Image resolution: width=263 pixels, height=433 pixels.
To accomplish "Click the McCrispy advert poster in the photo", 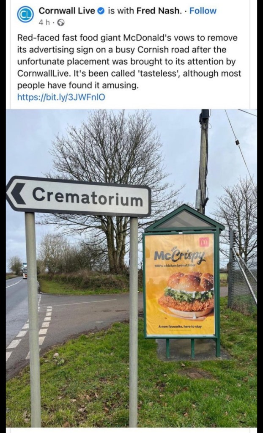I will point(180,284).
